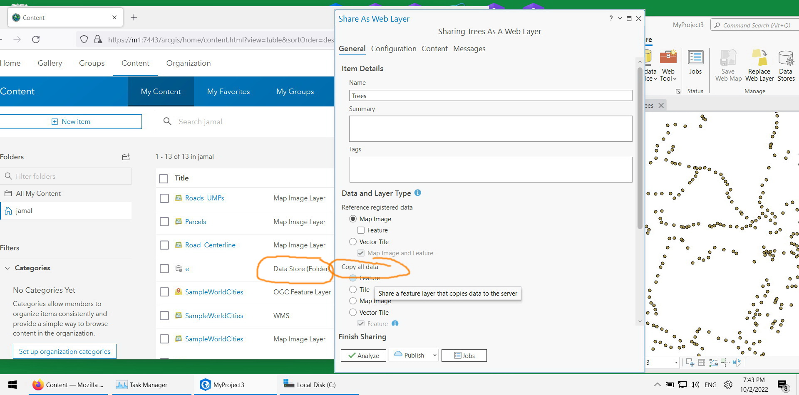The width and height of the screenshot is (799, 395).
Task: Select the Replace Web Layer tool
Action: 759,64
